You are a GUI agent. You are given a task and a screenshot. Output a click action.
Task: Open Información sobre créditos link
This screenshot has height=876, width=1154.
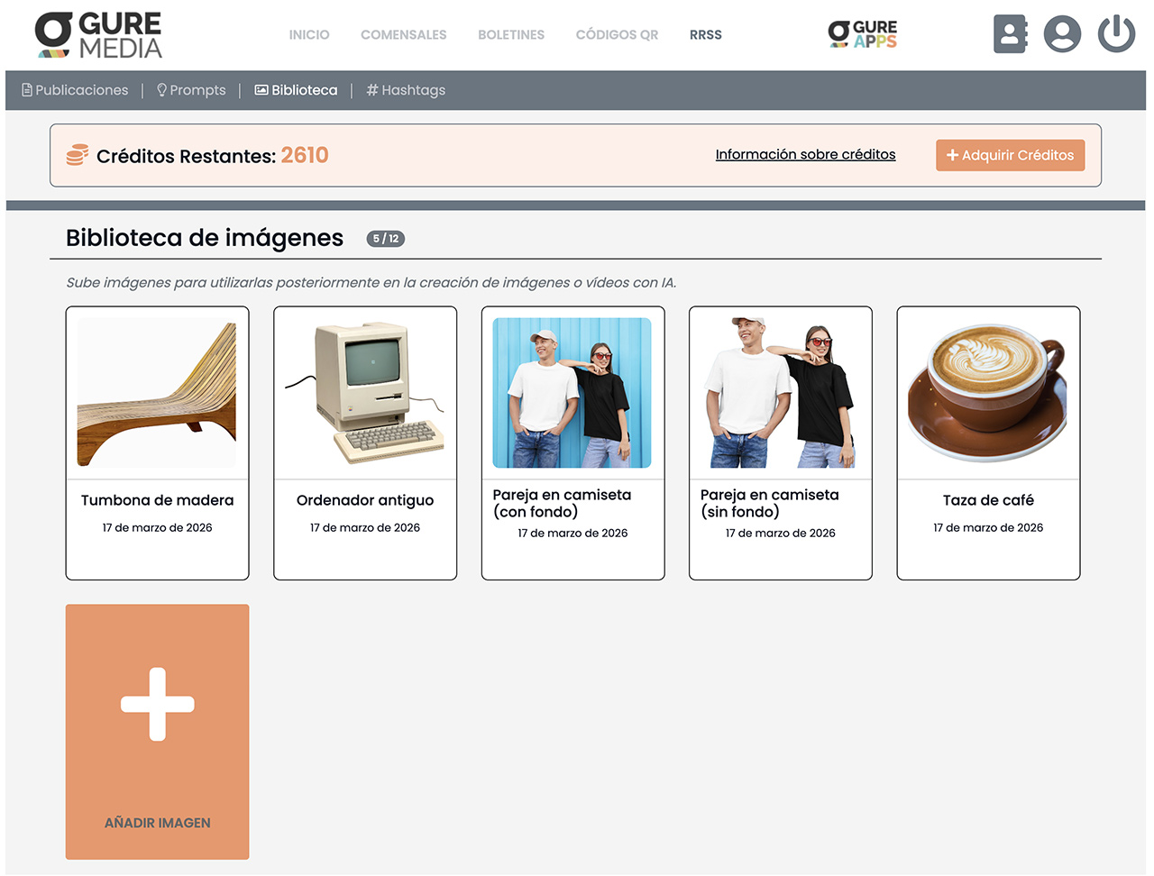coord(805,154)
